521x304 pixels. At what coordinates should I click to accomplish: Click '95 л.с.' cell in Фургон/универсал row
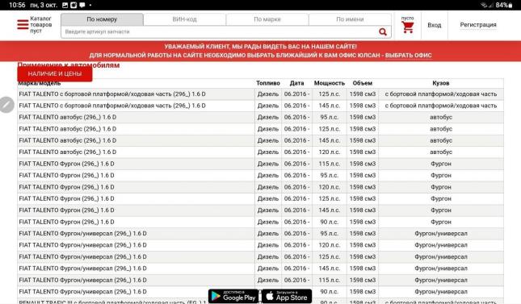click(330, 234)
